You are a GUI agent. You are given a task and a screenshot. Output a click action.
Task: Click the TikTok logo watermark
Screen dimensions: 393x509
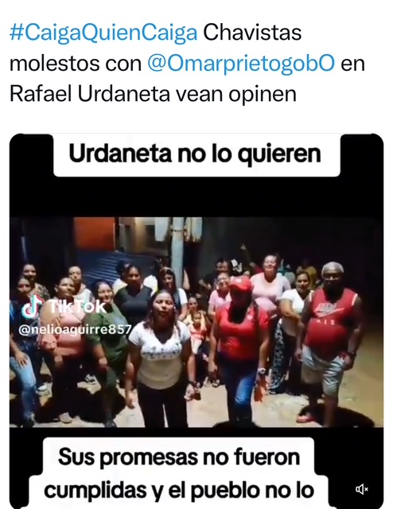point(64,305)
